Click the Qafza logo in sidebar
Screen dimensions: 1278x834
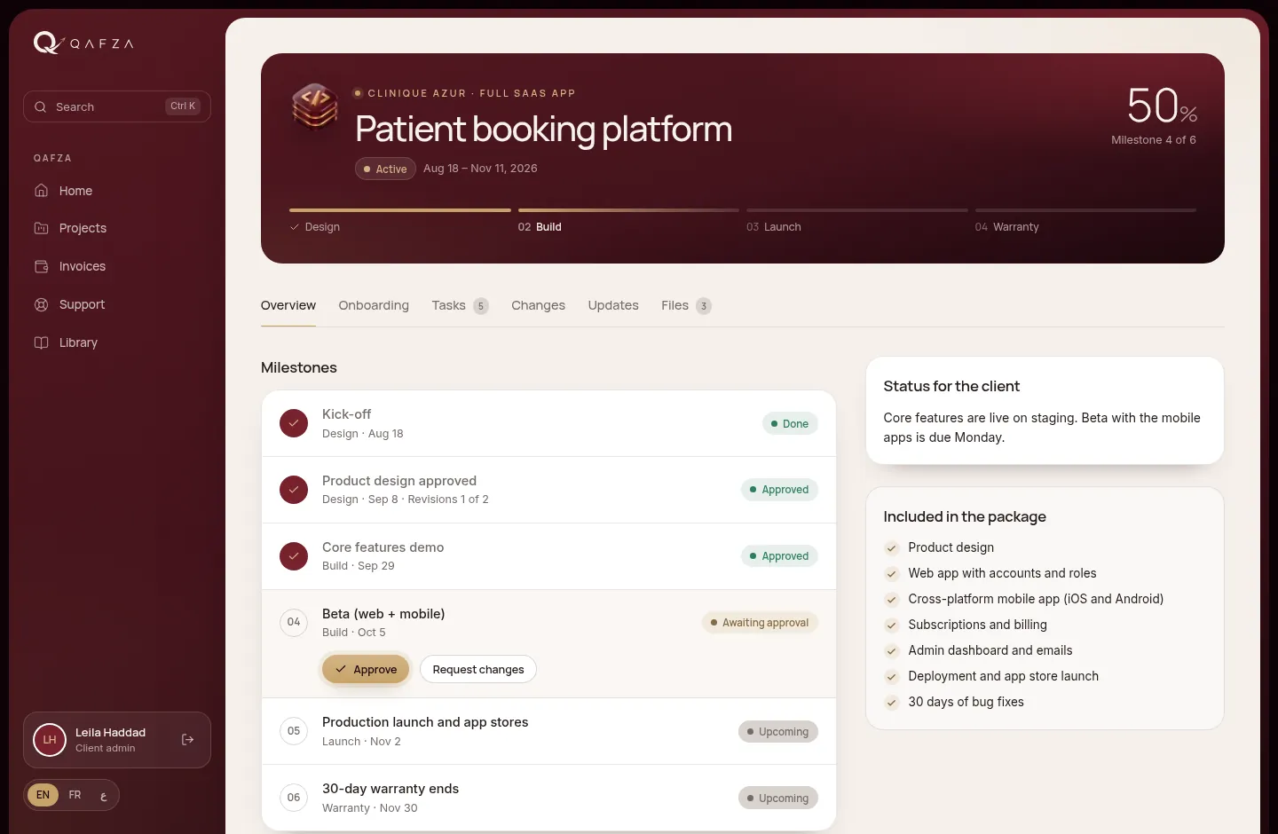pos(83,43)
